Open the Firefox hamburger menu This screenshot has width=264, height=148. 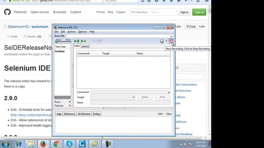(x=207, y=1)
